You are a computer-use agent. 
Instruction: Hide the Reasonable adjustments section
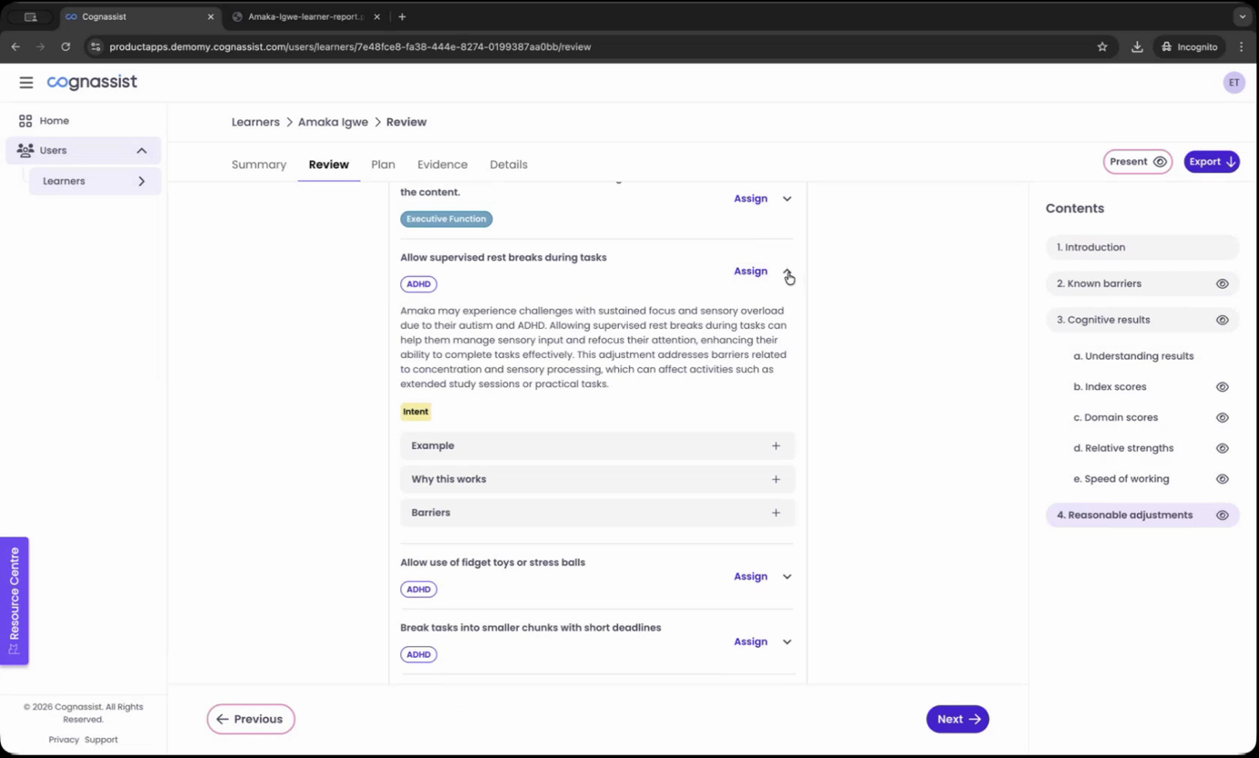[x=1222, y=516]
